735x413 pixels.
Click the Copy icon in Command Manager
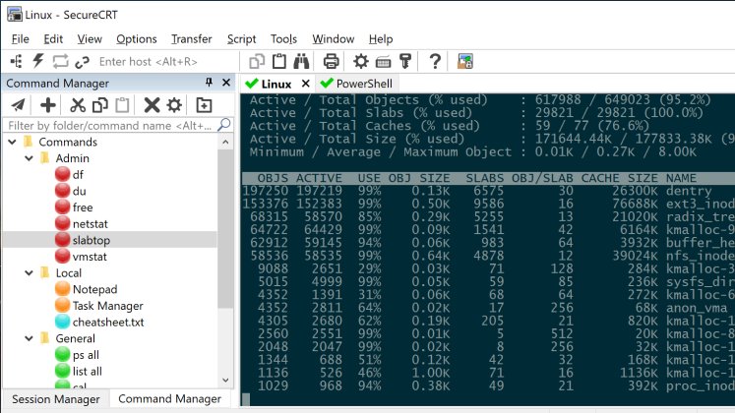[x=99, y=105]
